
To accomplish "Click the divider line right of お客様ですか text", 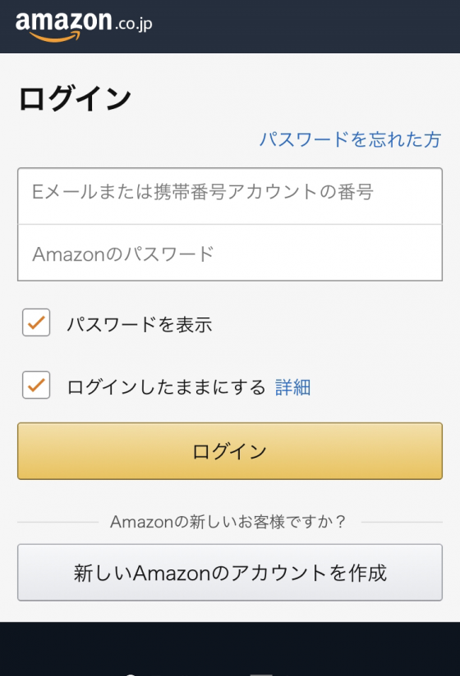I will click(402, 522).
